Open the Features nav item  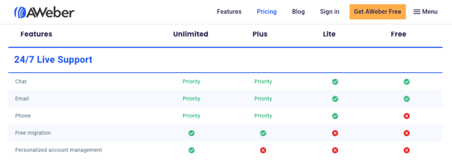click(229, 12)
